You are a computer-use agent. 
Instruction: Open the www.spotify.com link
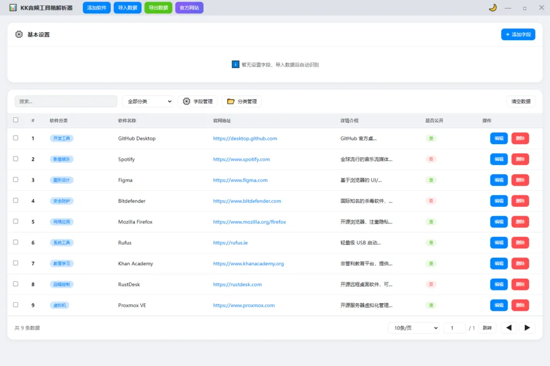[x=242, y=159]
